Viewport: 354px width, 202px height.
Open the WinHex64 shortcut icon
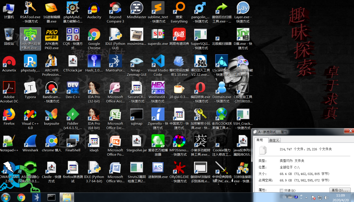coord(158,92)
